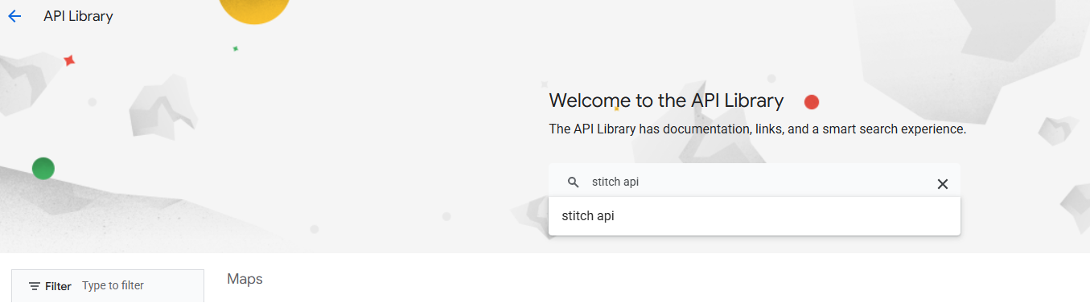Image resolution: width=1090 pixels, height=303 pixels.
Task: Click the 'Filter' label
Action: (58, 286)
